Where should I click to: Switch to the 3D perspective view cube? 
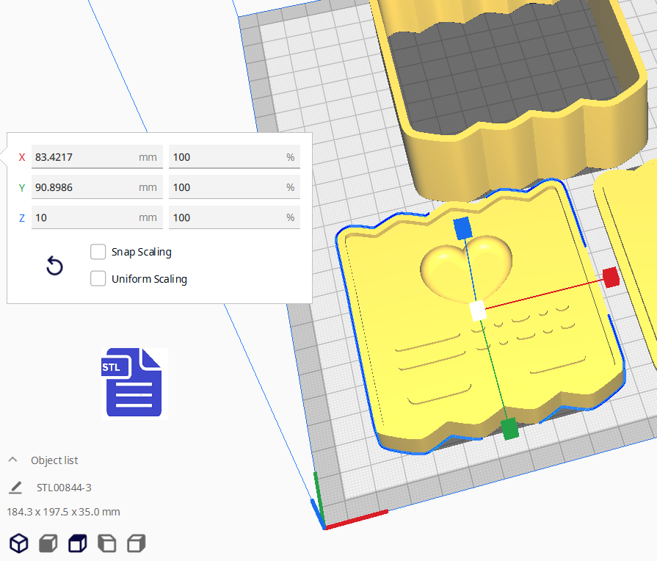[18, 543]
